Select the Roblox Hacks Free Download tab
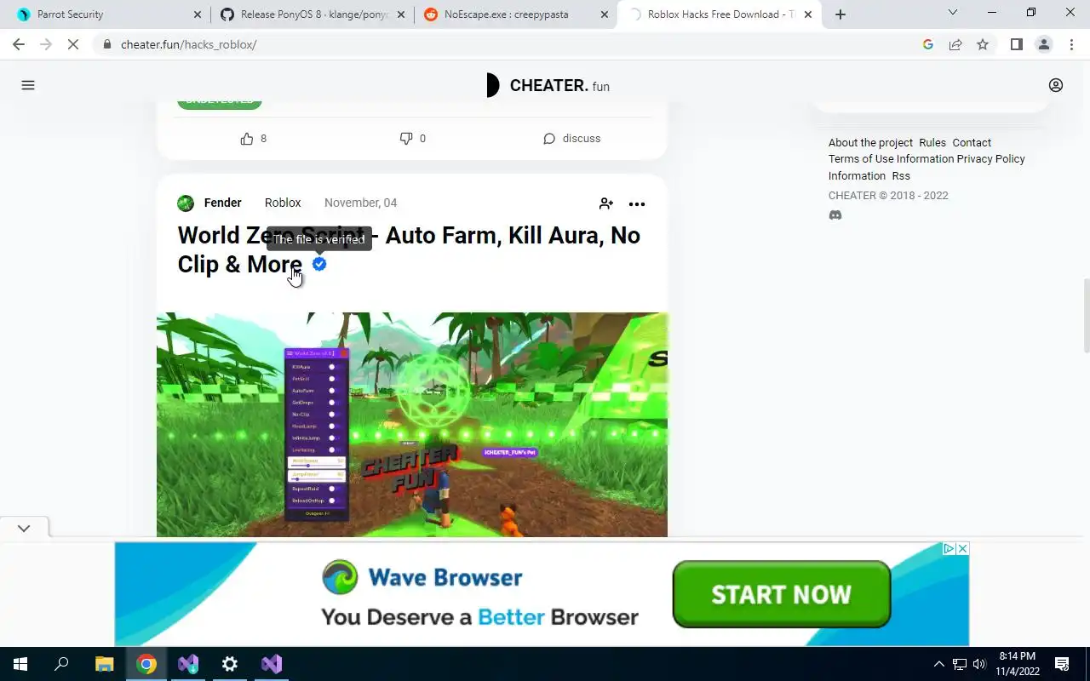 pyautogui.click(x=720, y=14)
